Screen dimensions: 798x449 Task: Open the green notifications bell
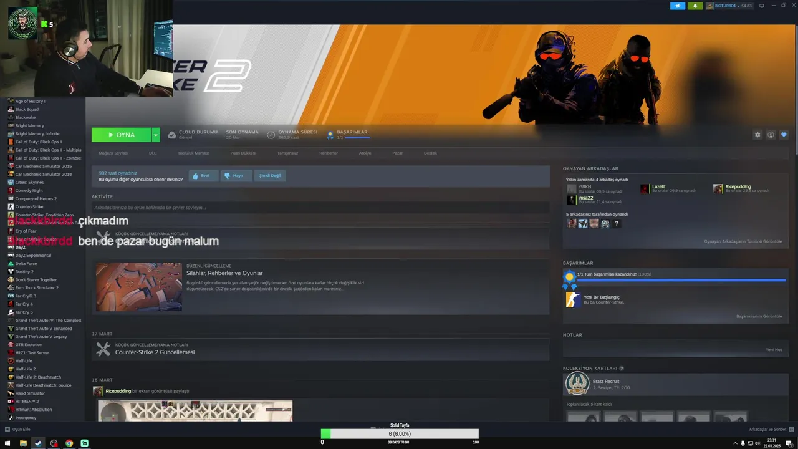point(695,6)
